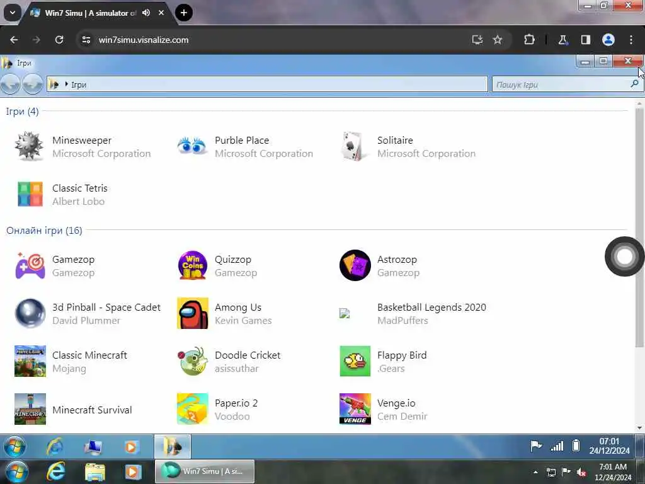
Task: Open Gamezop controller icon
Action: coord(30,265)
